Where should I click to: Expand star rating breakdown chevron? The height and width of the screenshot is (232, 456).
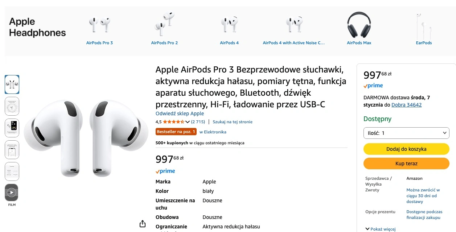point(188,122)
